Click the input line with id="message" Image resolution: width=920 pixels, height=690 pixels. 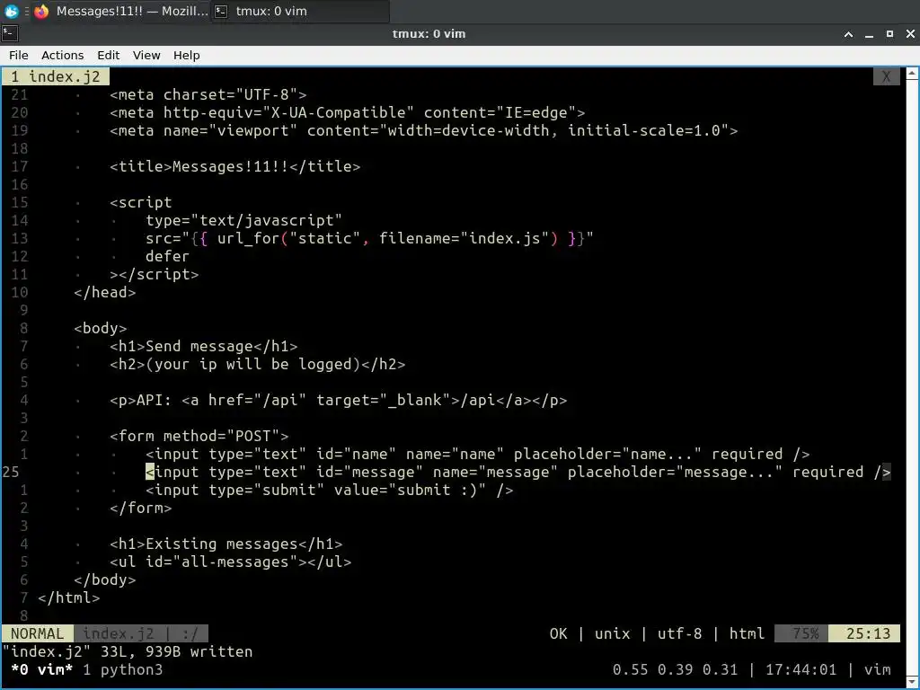(518, 472)
